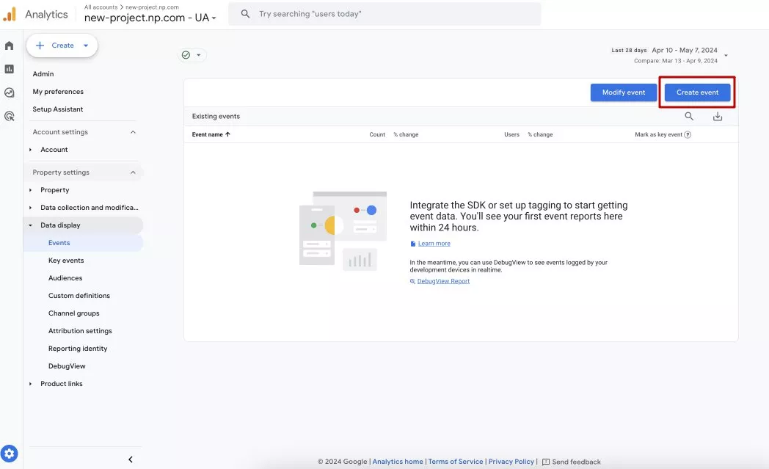Select Key events in the sidebar
The image size is (769, 469).
(x=66, y=261)
